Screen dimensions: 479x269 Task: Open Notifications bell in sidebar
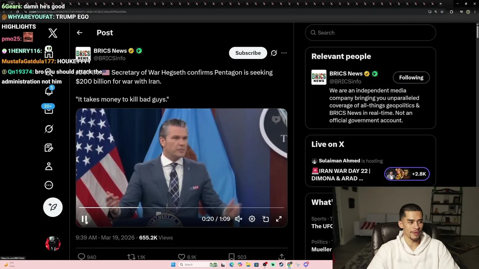click(49, 91)
